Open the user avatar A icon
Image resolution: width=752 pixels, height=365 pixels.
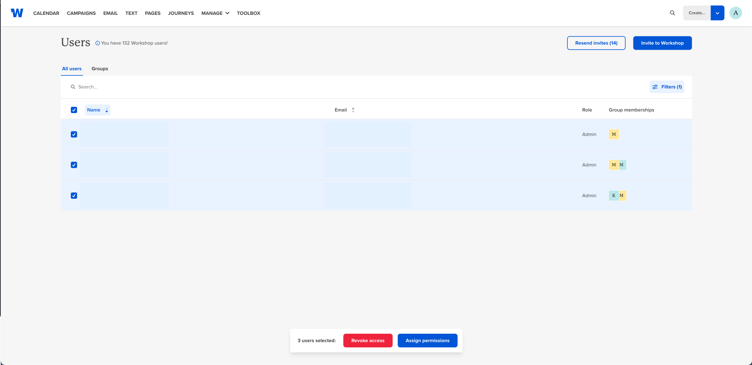736,13
